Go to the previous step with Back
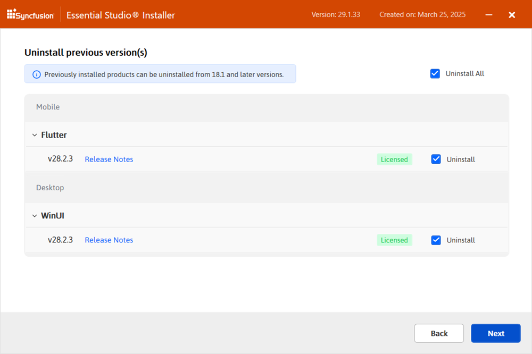This screenshot has height=354, width=532. pos(439,333)
